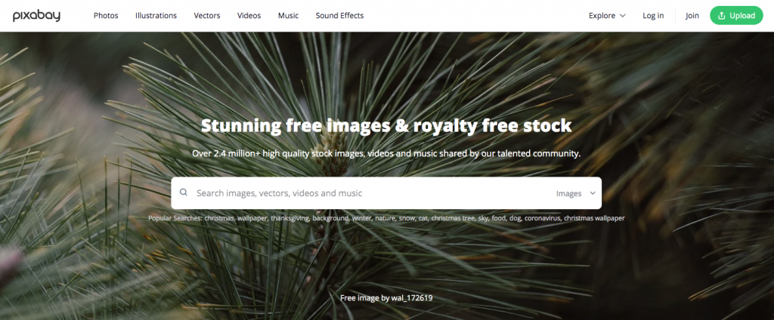774x320 pixels.
Task: Expand the Explore dropdown
Action: pyautogui.click(x=607, y=16)
